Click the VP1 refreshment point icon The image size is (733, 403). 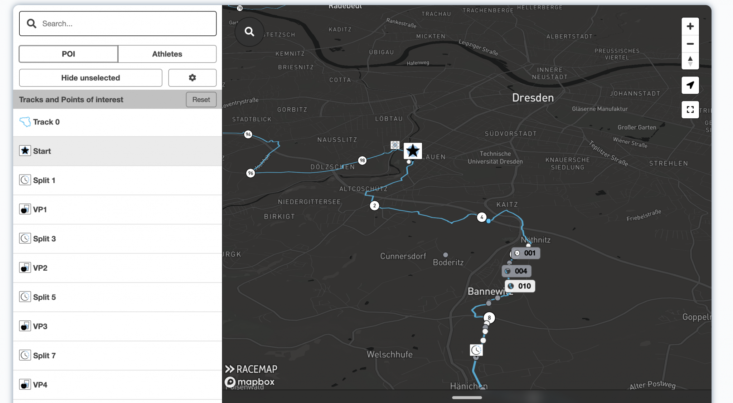click(x=25, y=209)
